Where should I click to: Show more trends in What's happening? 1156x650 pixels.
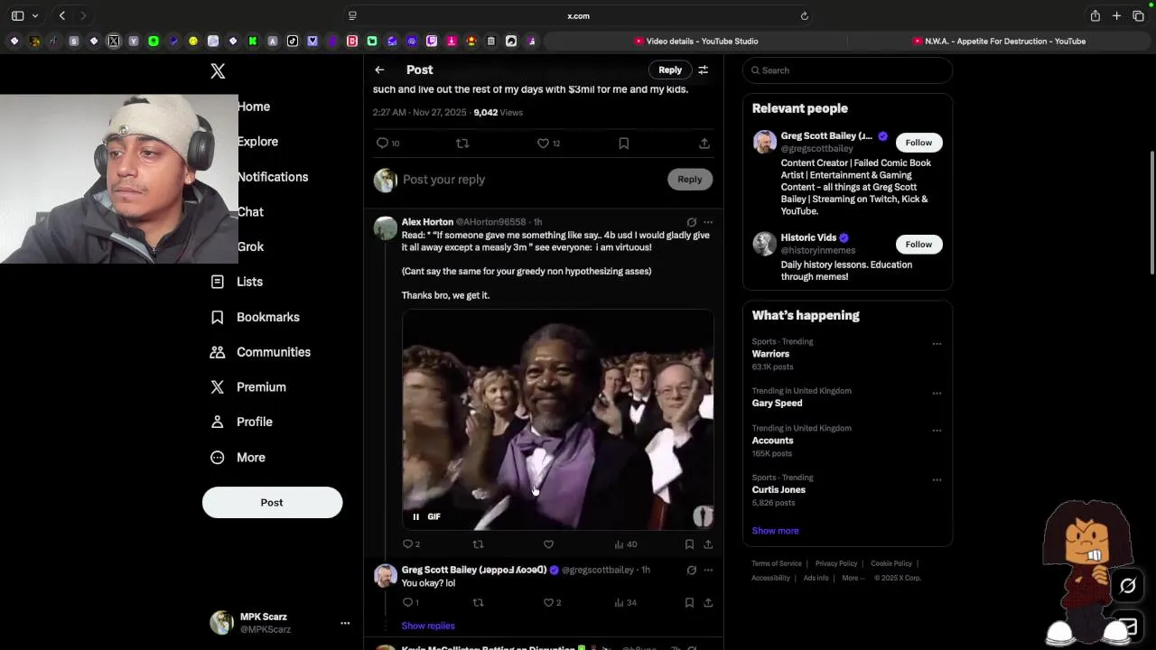click(775, 531)
